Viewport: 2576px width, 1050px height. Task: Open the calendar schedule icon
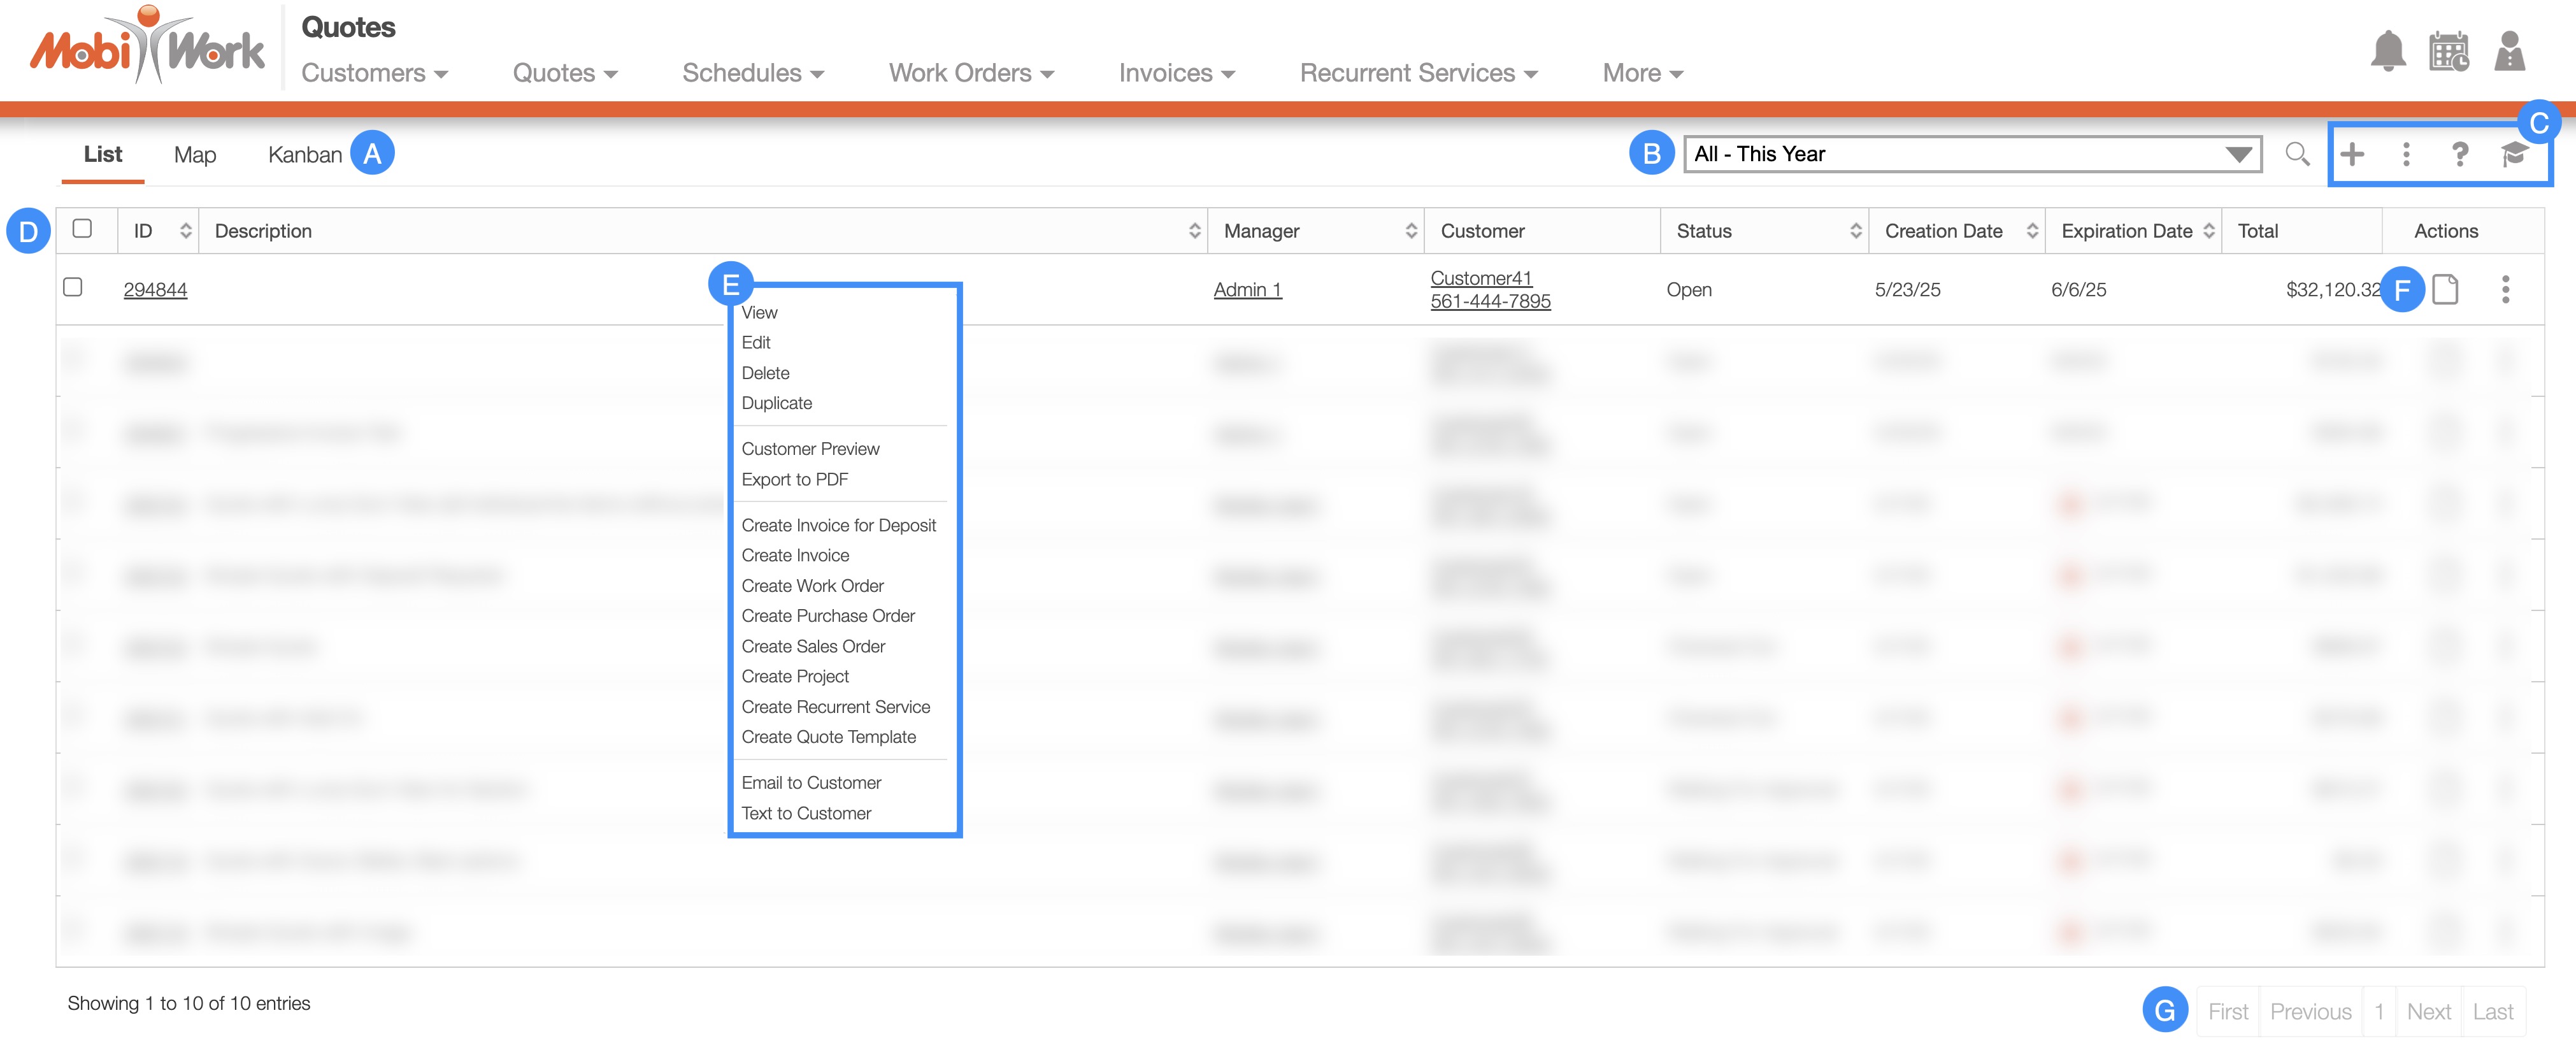point(2448,51)
